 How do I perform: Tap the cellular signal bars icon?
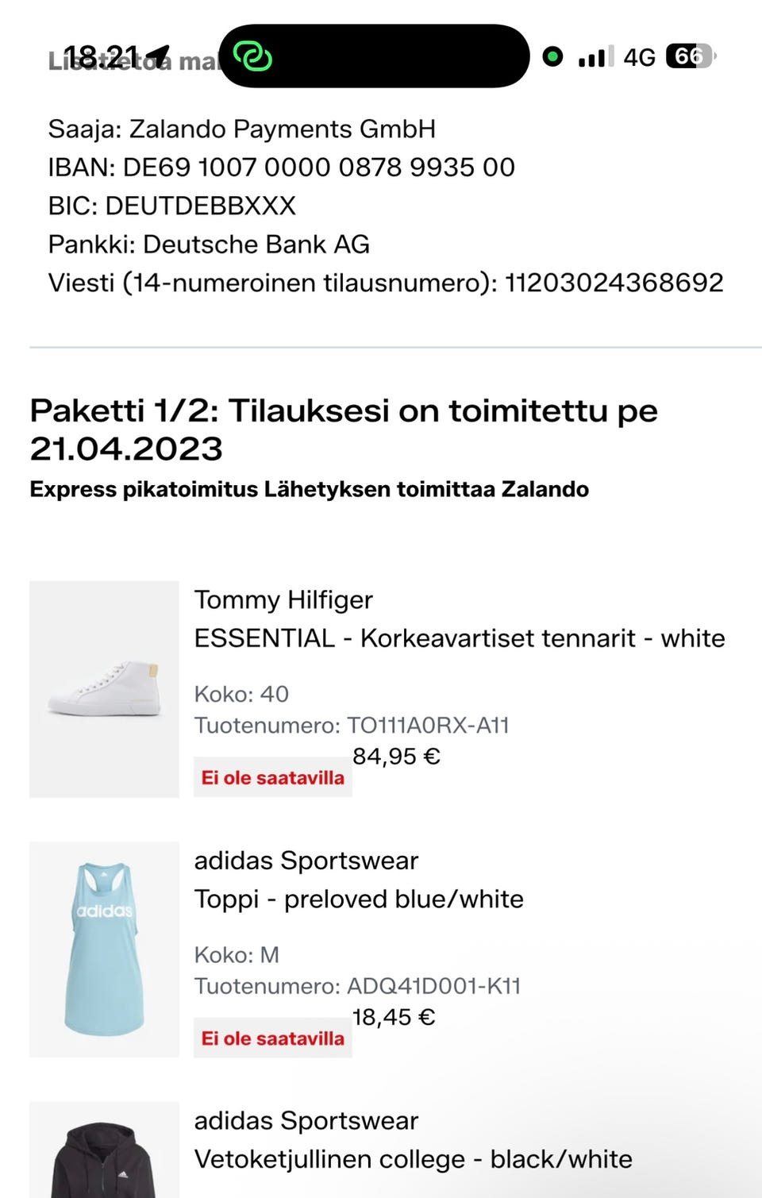coord(596,56)
